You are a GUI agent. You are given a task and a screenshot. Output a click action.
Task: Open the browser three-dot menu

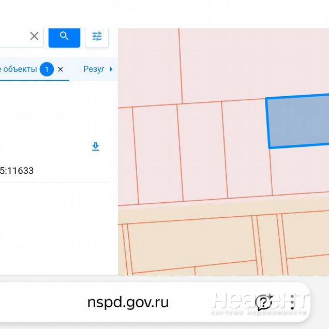coord(293,302)
